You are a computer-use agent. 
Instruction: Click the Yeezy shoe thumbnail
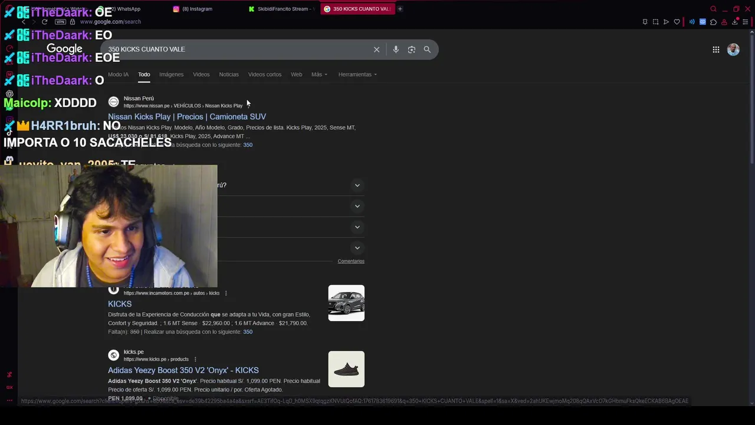pyautogui.click(x=346, y=369)
